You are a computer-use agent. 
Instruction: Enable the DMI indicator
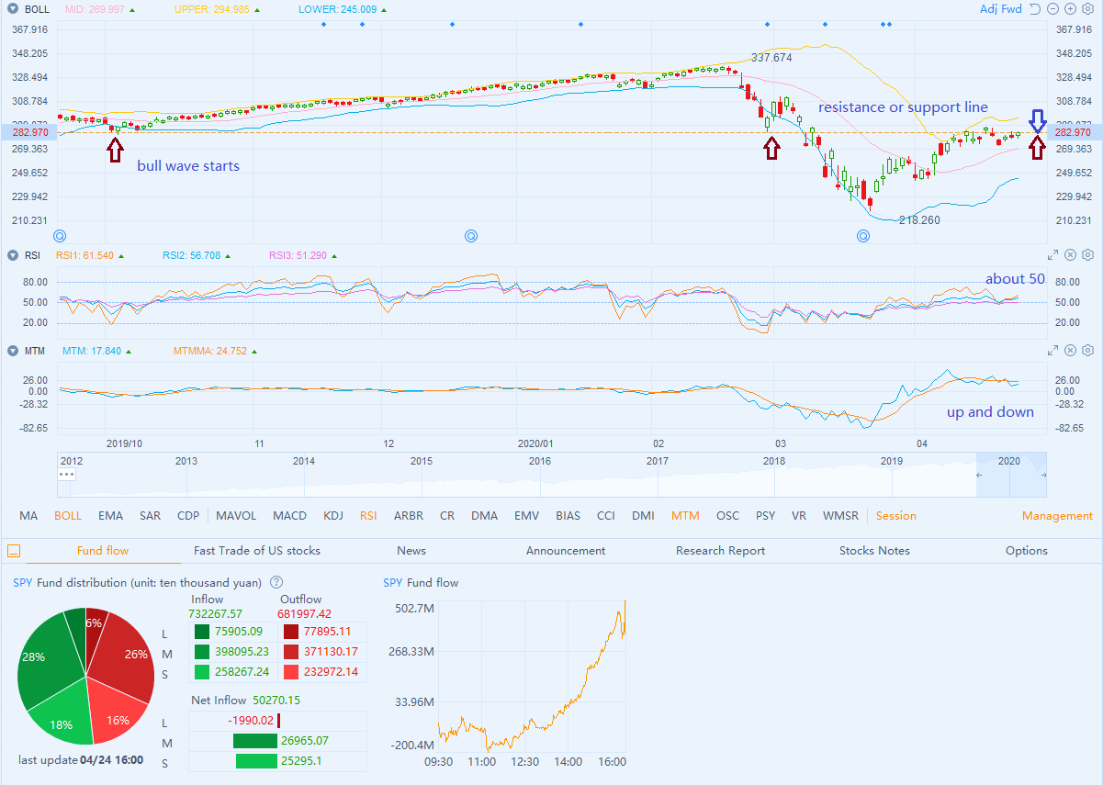coord(644,516)
